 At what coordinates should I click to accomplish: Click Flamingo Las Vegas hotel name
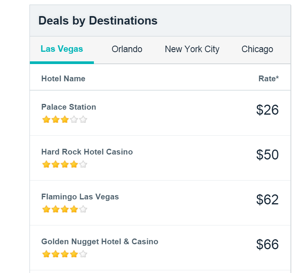[x=80, y=197]
